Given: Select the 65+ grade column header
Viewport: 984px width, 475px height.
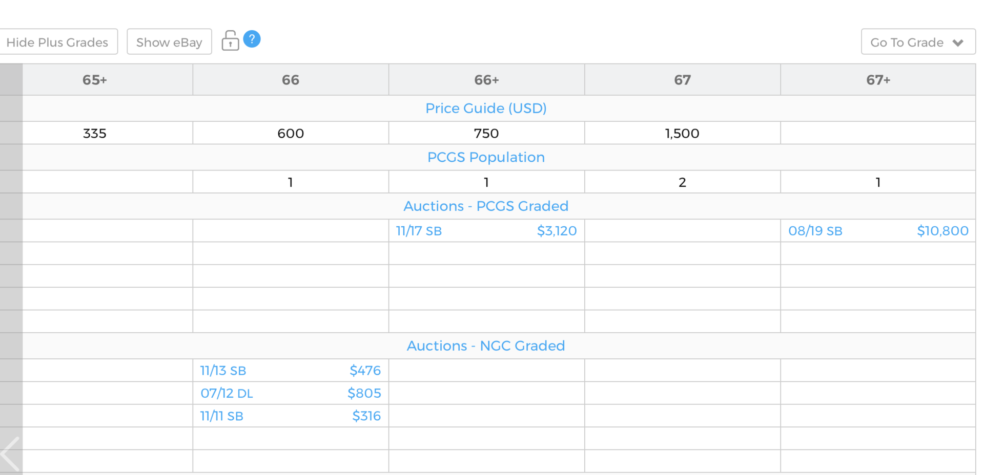Looking at the screenshot, I should point(95,80).
